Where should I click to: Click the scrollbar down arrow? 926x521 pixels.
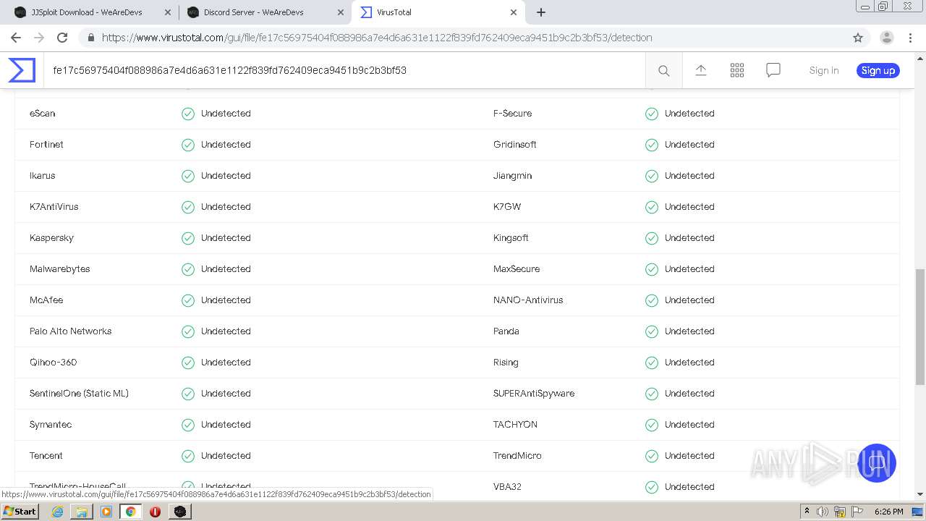(920, 494)
